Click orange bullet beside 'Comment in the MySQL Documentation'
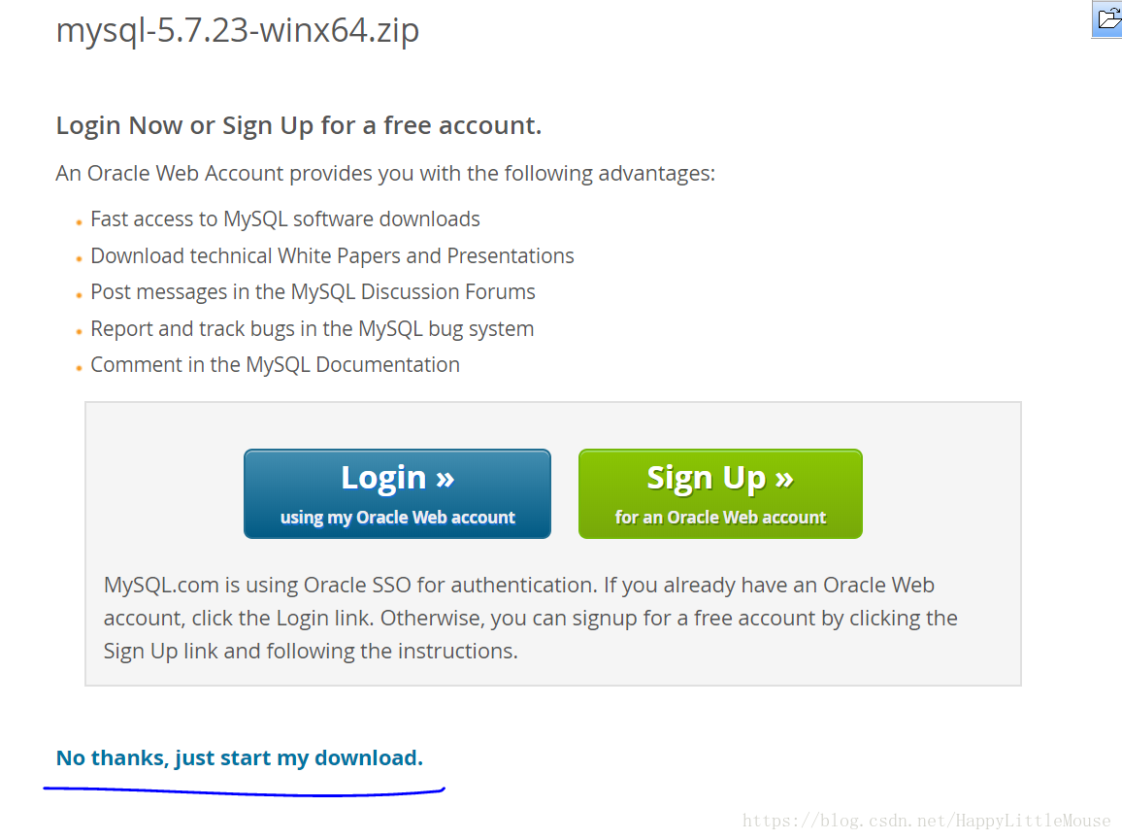The height and width of the screenshot is (840, 1122). (79, 369)
